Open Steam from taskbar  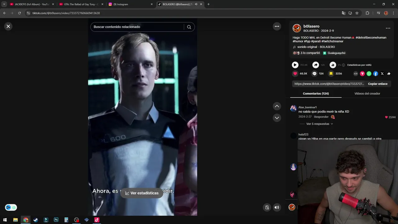pyautogui.click(x=36, y=220)
